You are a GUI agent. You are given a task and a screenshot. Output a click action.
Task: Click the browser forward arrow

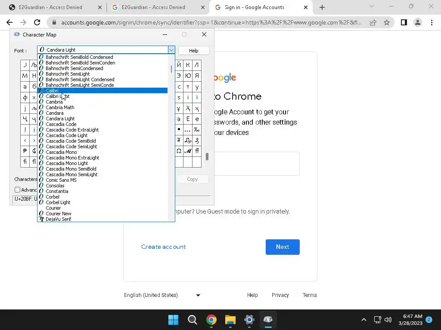pyautogui.click(x=23, y=22)
